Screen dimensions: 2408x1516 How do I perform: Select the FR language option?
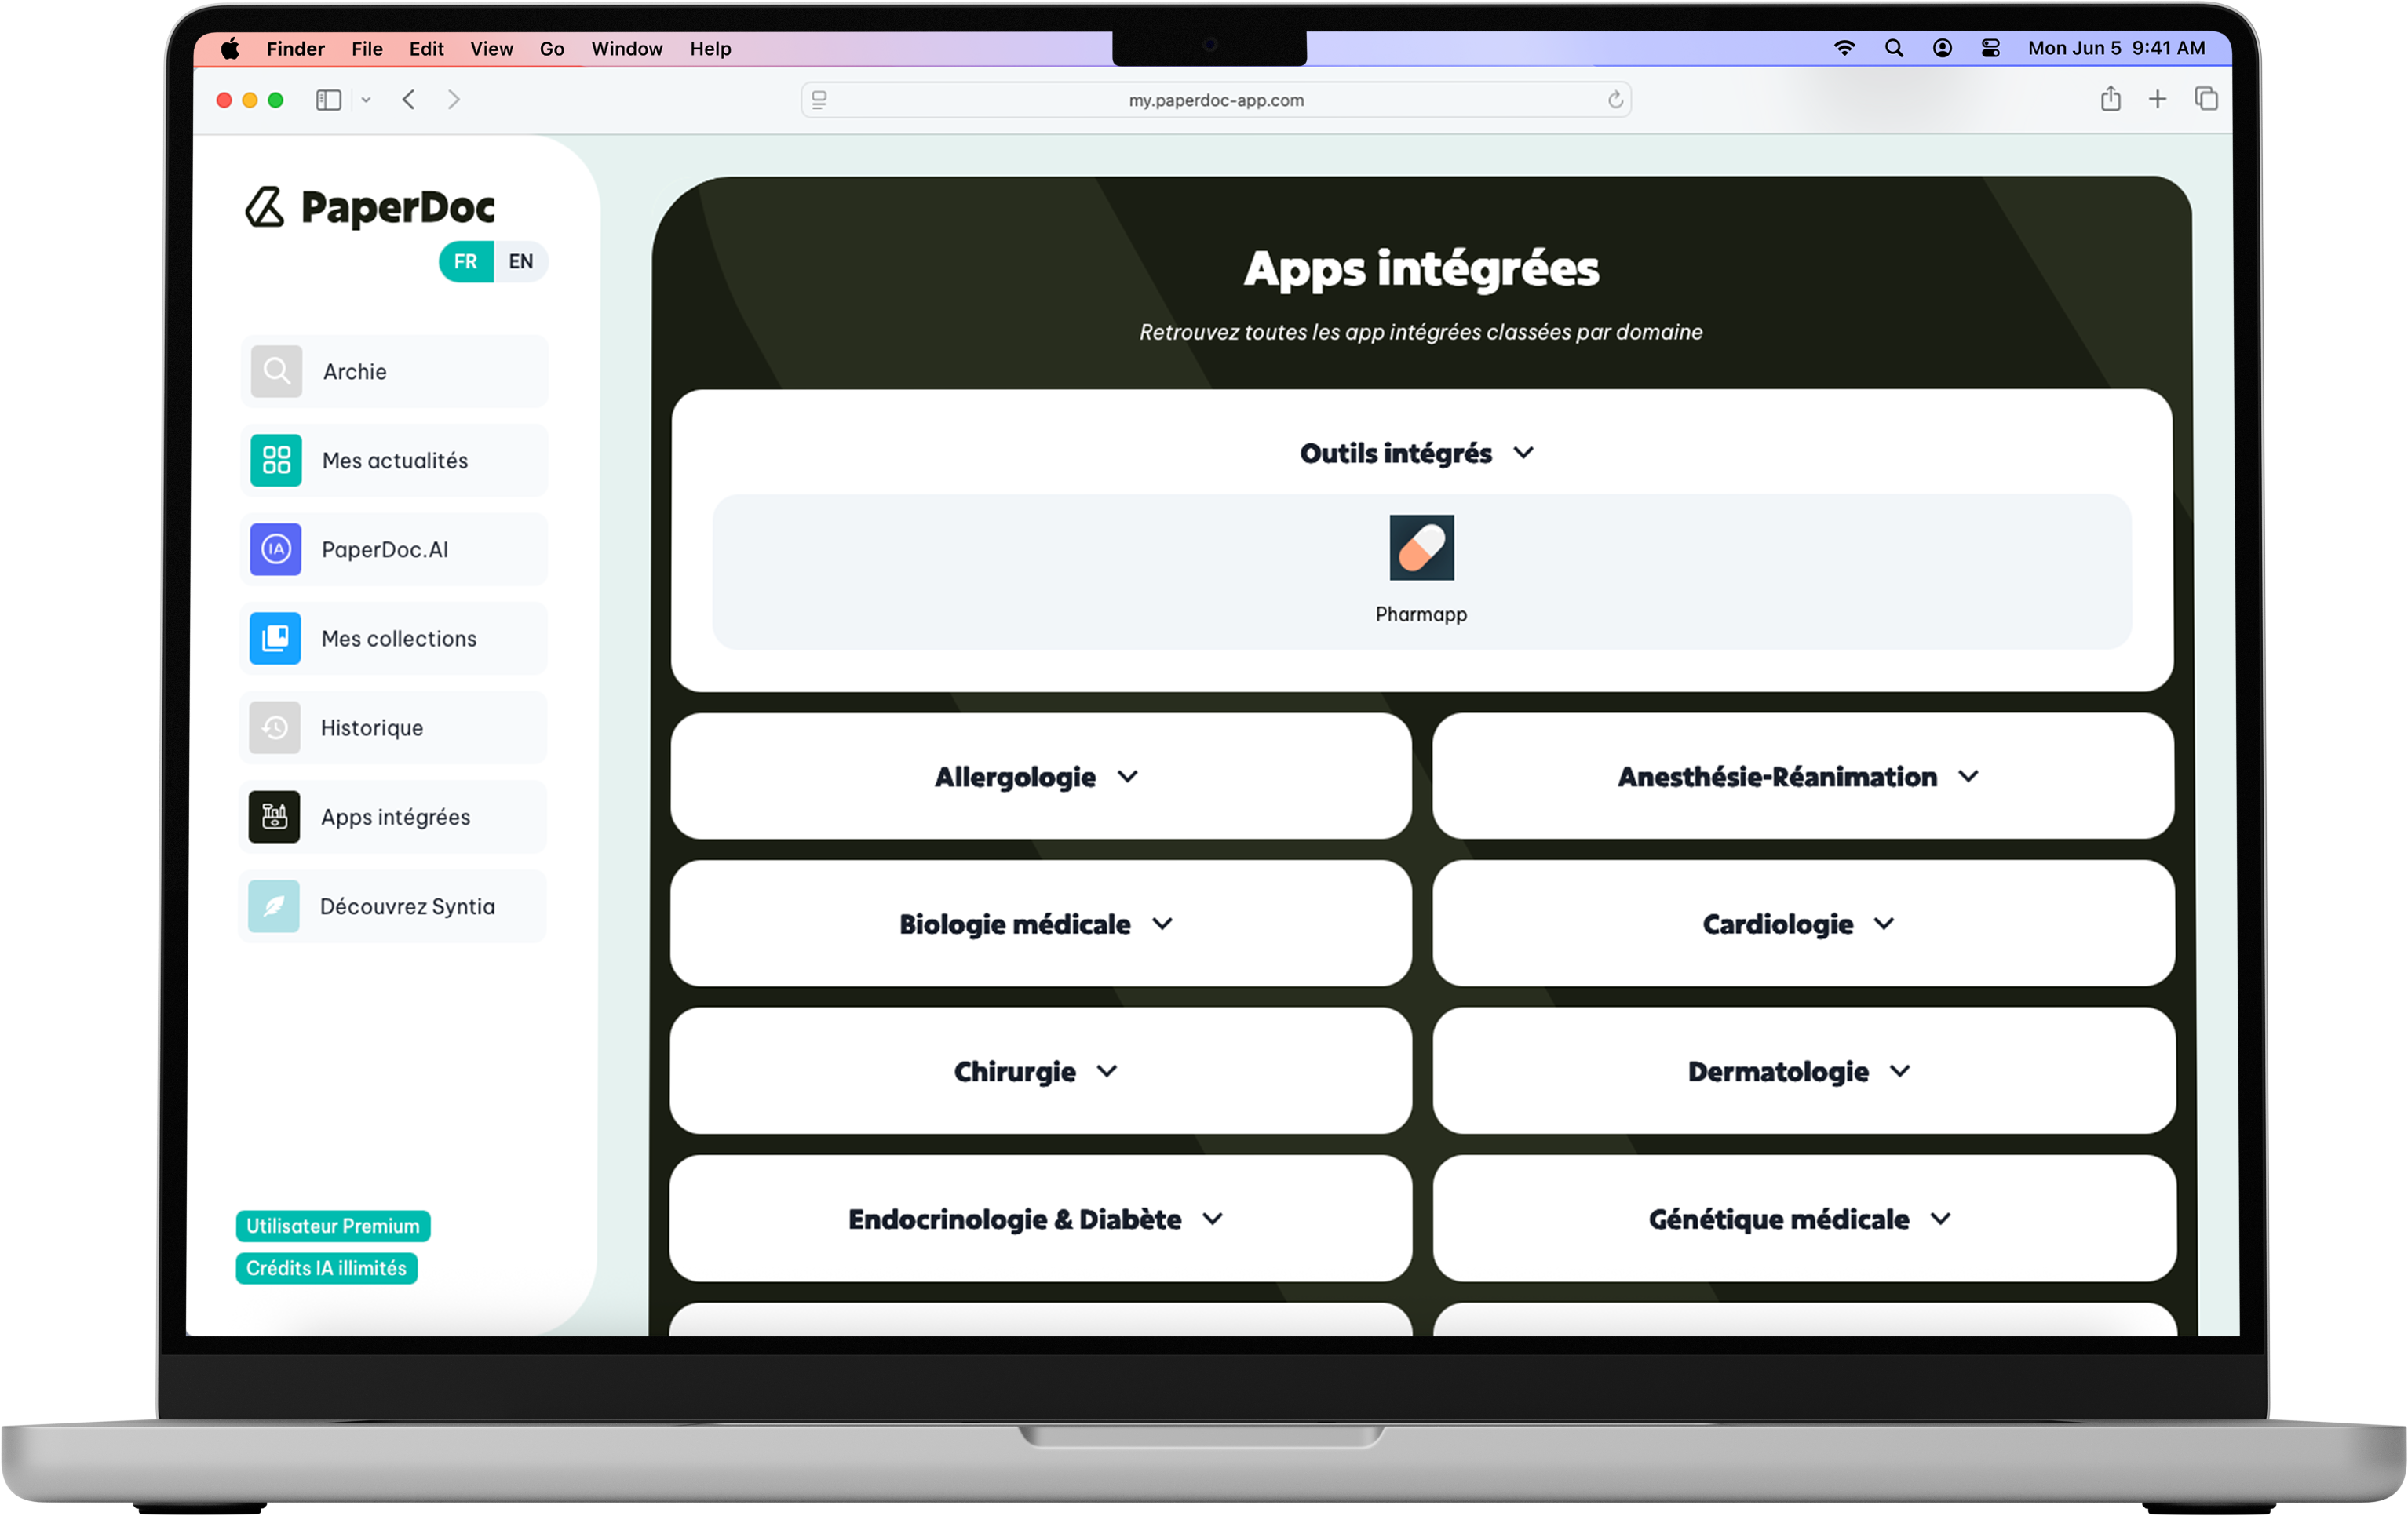point(464,261)
